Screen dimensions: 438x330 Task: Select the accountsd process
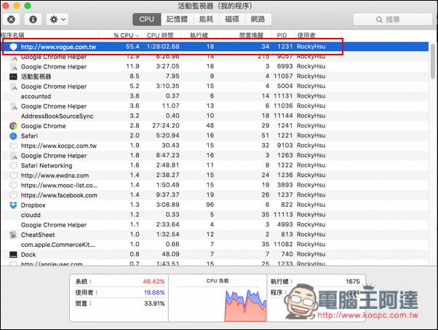pyautogui.click(x=215, y=96)
